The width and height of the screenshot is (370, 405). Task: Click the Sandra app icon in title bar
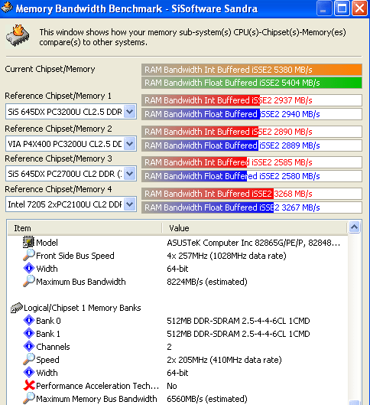click(x=7, y=8)
